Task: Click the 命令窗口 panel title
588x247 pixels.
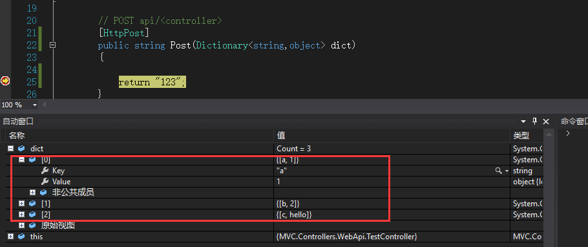Action: tap(574, 122)
